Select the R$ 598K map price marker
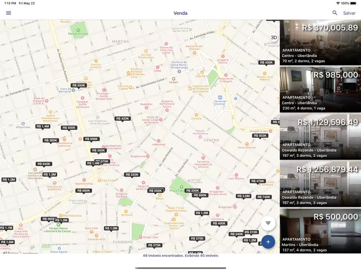 (x=91, y=139)
